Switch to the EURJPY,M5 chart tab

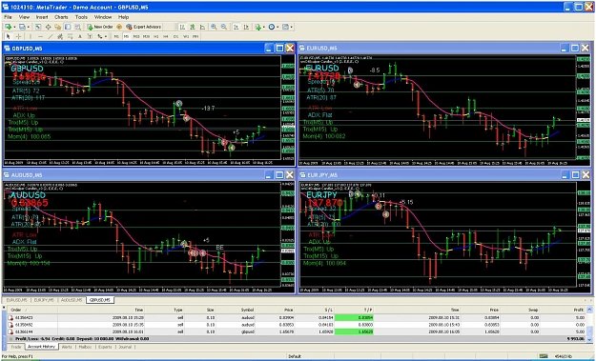click(x=43, y=300)
